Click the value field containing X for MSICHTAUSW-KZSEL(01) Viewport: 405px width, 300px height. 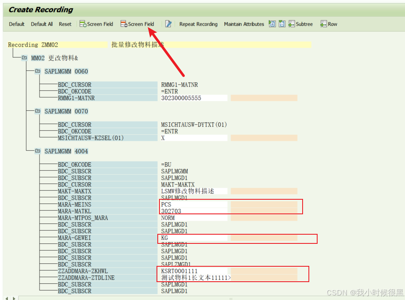194,138
